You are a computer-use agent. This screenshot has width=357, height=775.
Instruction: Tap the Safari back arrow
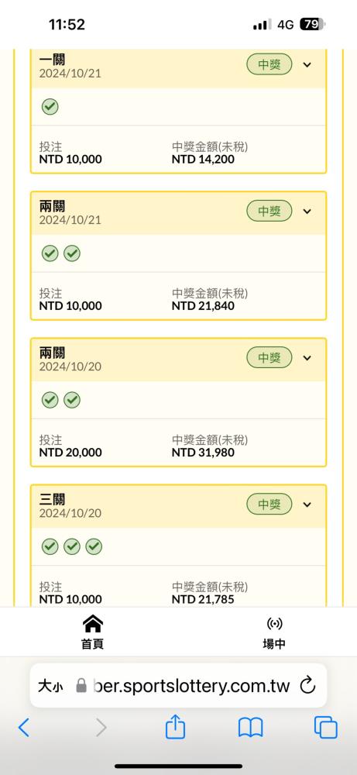pos(24,727)
